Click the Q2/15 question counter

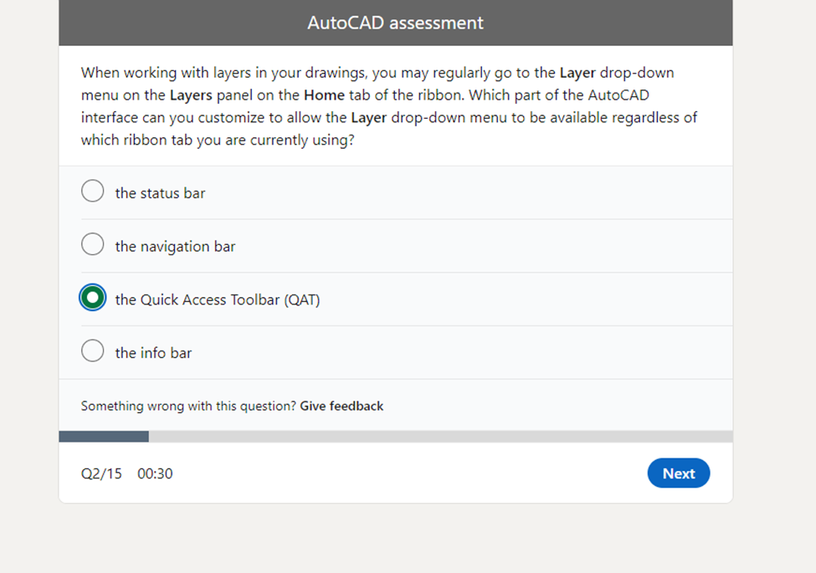(x=100, y=473)
